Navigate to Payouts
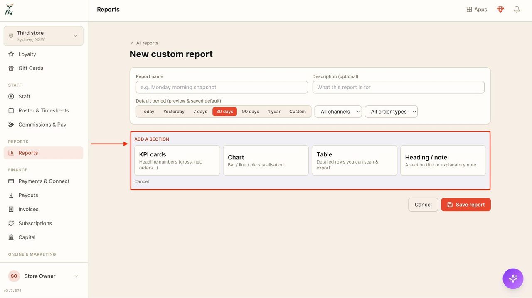The height and width of the screenshot is (298, 532). point(44,195)
